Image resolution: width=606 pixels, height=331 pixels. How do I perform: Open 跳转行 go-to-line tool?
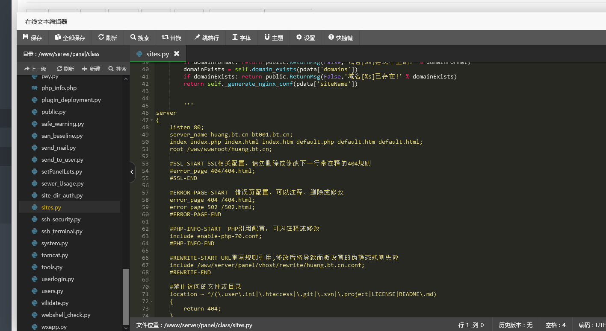coord(207,38)
